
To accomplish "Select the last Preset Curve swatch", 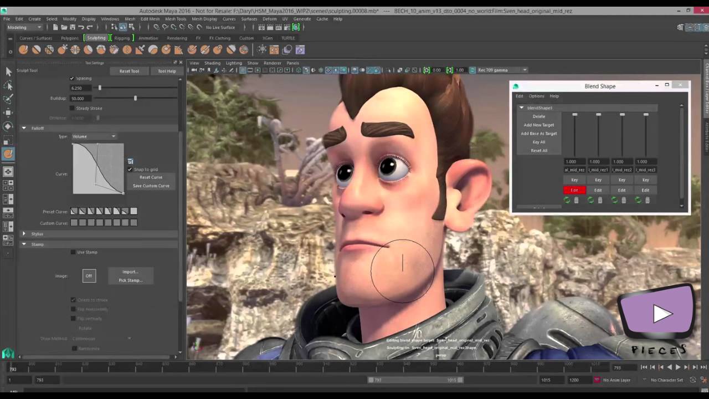I will pos(133,211).
